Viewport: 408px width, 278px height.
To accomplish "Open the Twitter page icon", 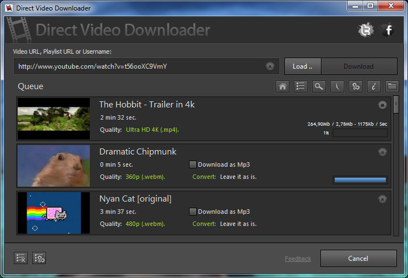I will click(366, 30).
